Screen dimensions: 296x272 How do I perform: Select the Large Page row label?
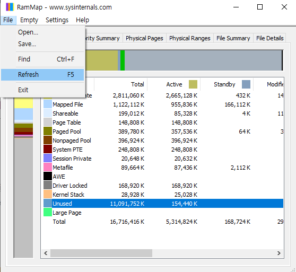point(67,213)
